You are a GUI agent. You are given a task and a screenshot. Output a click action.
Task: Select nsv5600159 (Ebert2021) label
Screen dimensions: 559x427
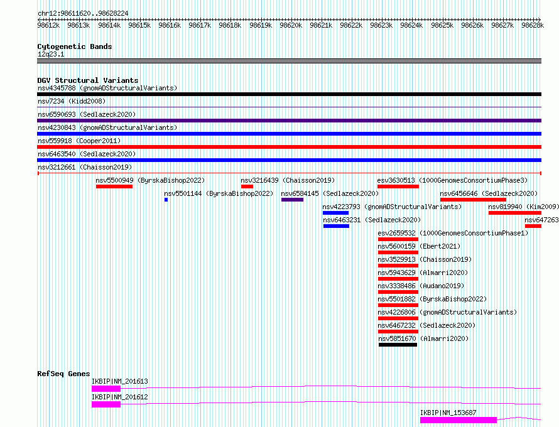420,246
